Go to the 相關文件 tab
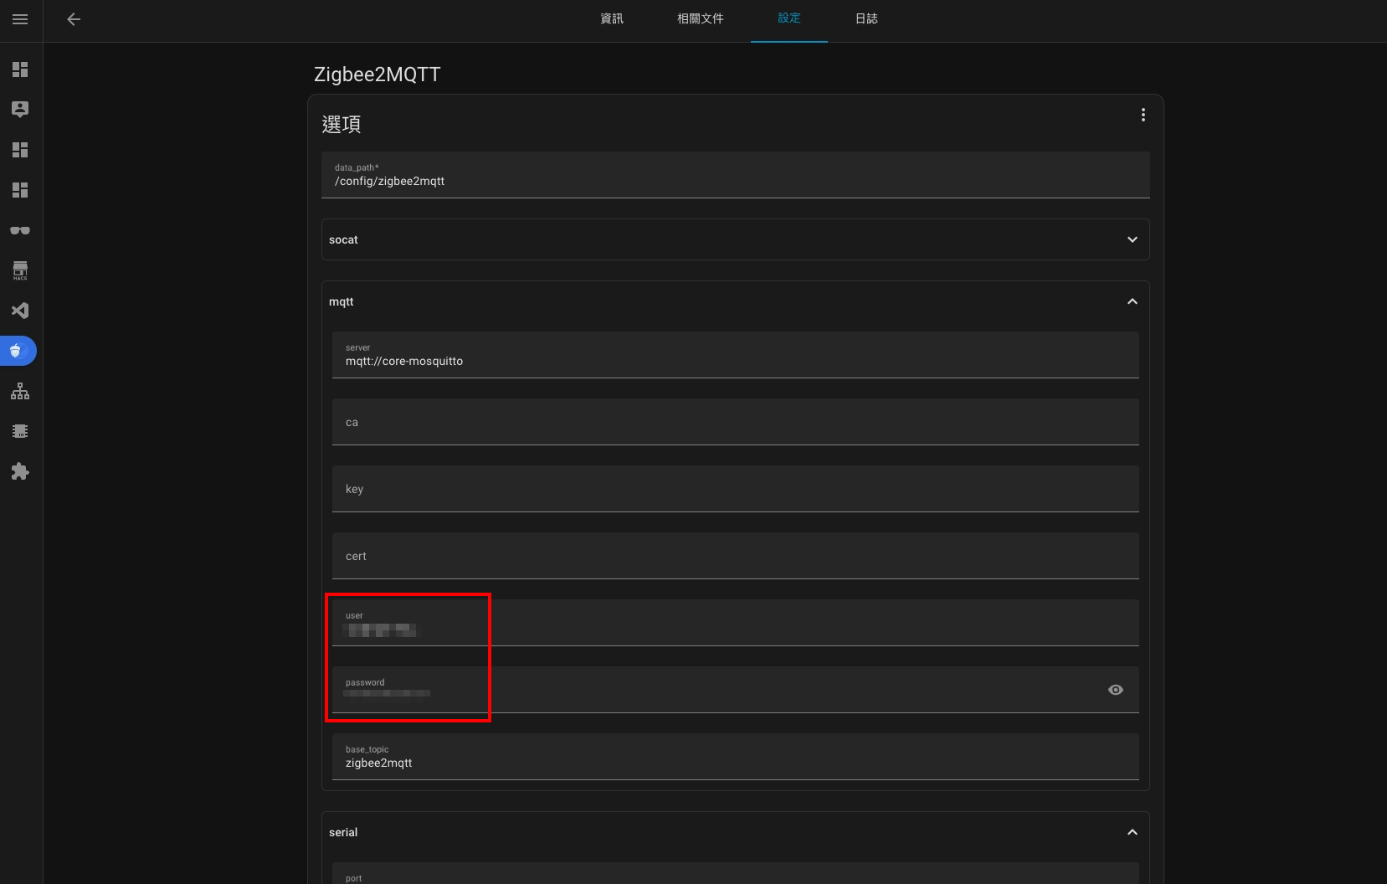Screen dimensions: 1387x884 [x=700, y=18]
